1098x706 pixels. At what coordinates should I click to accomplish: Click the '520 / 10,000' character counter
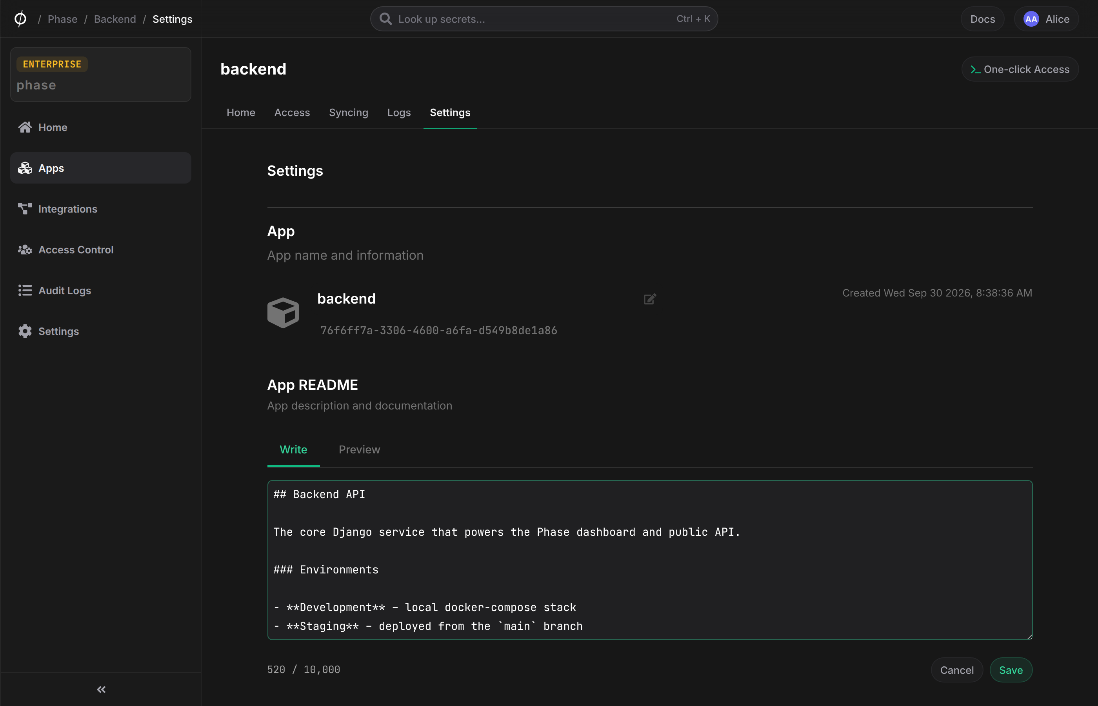tap(304, 669)
